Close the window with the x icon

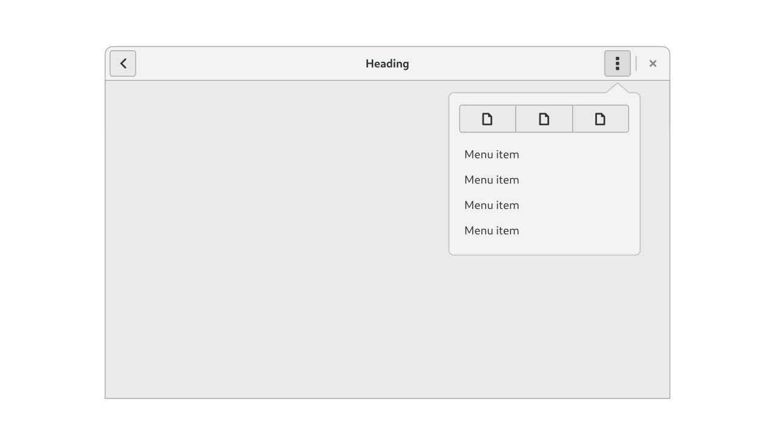coord(653,64)
